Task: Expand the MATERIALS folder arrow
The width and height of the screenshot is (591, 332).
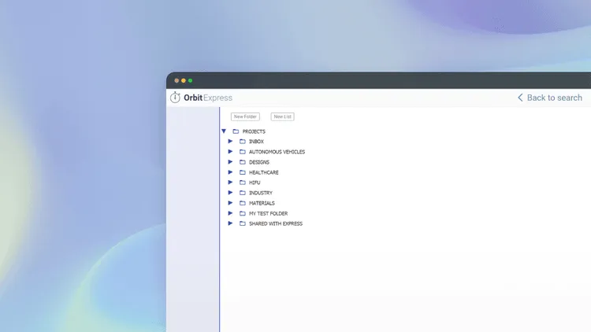Action: (x=230, y=203)
